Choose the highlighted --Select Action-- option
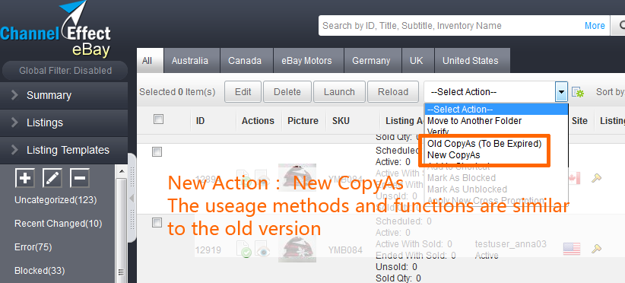This screenshot has width=625, height=283. [497, 110]
